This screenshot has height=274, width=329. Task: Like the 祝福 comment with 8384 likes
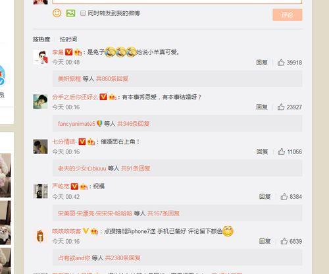pyautogui.click(x=284, y=196)
